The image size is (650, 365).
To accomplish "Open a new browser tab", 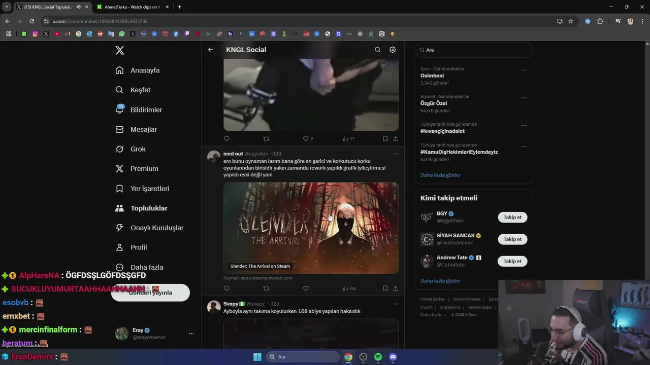I will 179,7.
